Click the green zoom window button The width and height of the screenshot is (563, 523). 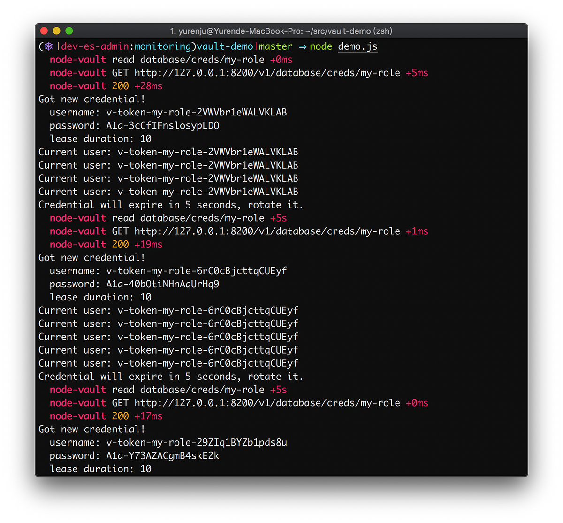coord(69,31)
